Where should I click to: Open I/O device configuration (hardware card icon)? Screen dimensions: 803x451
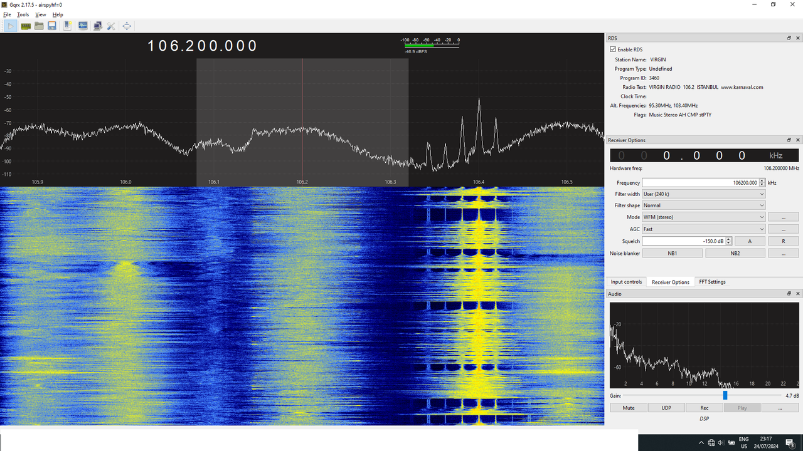pos(26,26)
